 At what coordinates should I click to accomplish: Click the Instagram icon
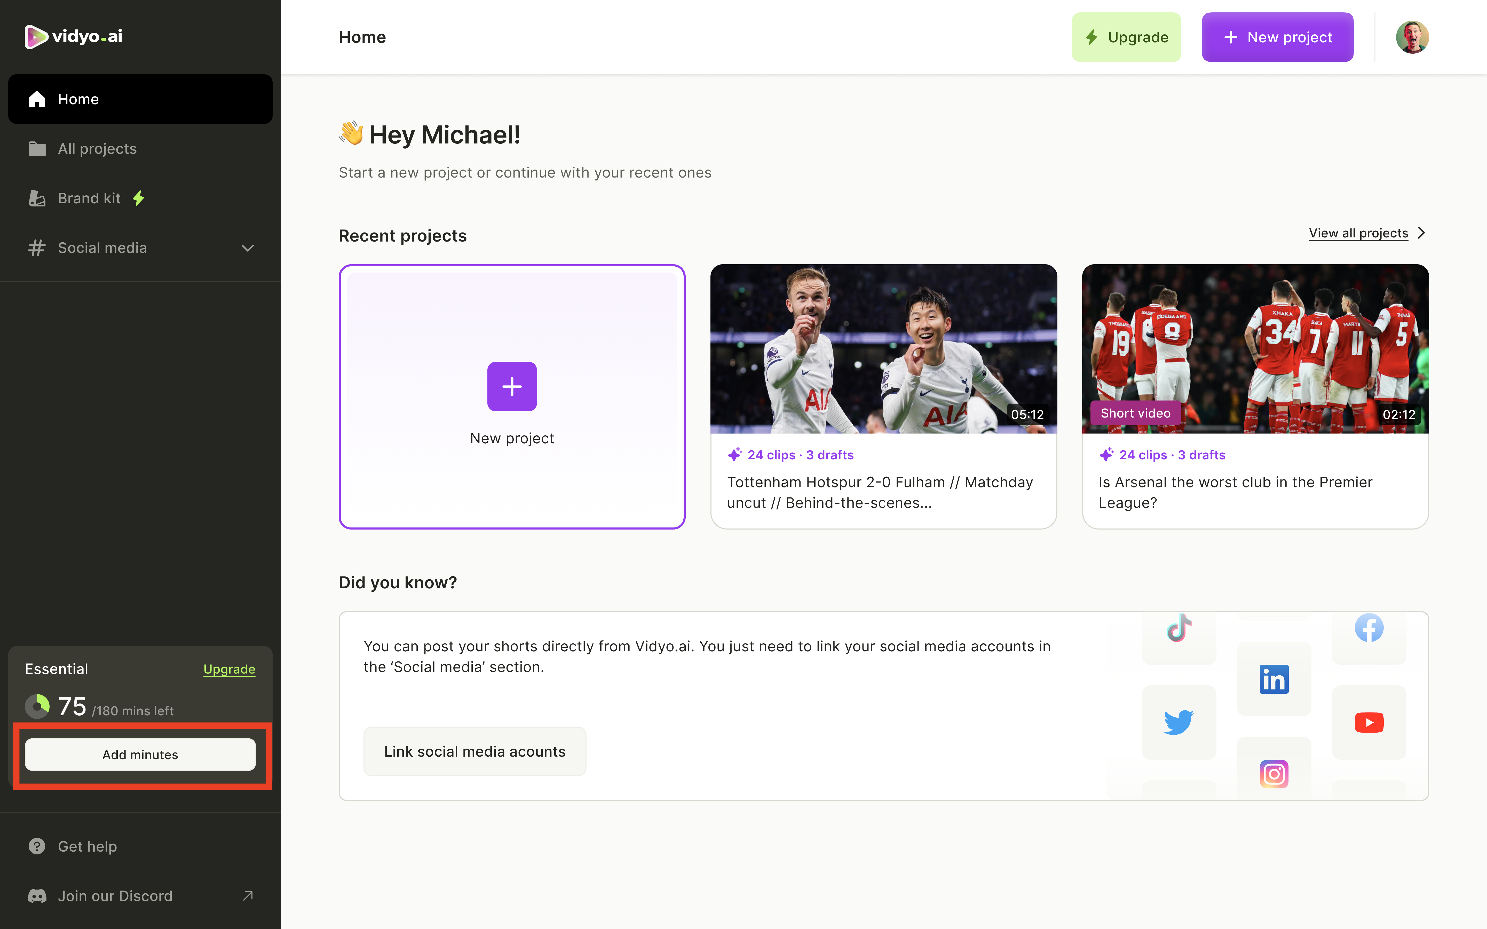[x=1274, y=774]
